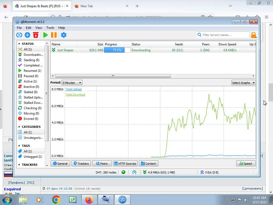Select the Completed status filter
This screenshot has height=205, width=273.
click(31, 65)
